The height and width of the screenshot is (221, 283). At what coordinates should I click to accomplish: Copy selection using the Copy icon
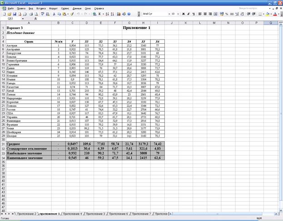[x=59, y=14]
